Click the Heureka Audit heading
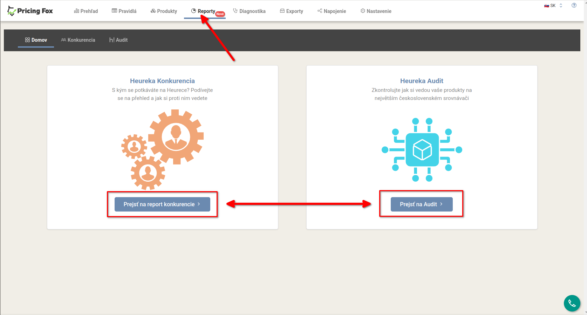 pos(422,81)
